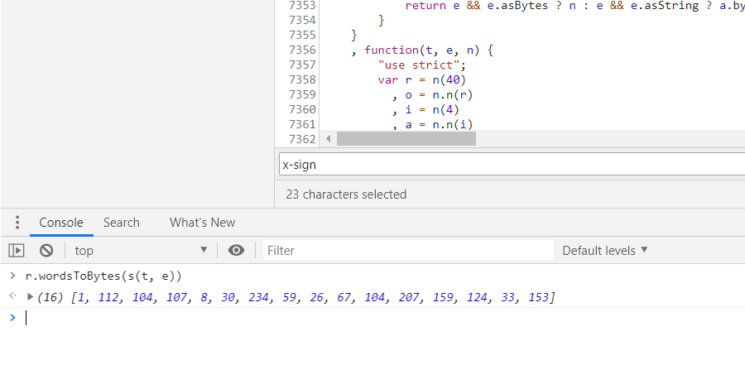
Task: Create a live expression with eye icon
Action: click(x=236, y=250)
